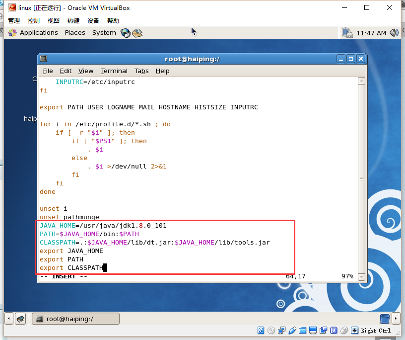Launch the email client icon in panel

coord(137,33)
